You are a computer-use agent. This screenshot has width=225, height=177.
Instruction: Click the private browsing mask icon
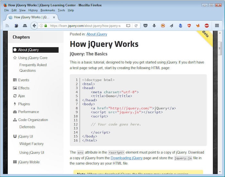pyautogui.click(x=25, y=26)
